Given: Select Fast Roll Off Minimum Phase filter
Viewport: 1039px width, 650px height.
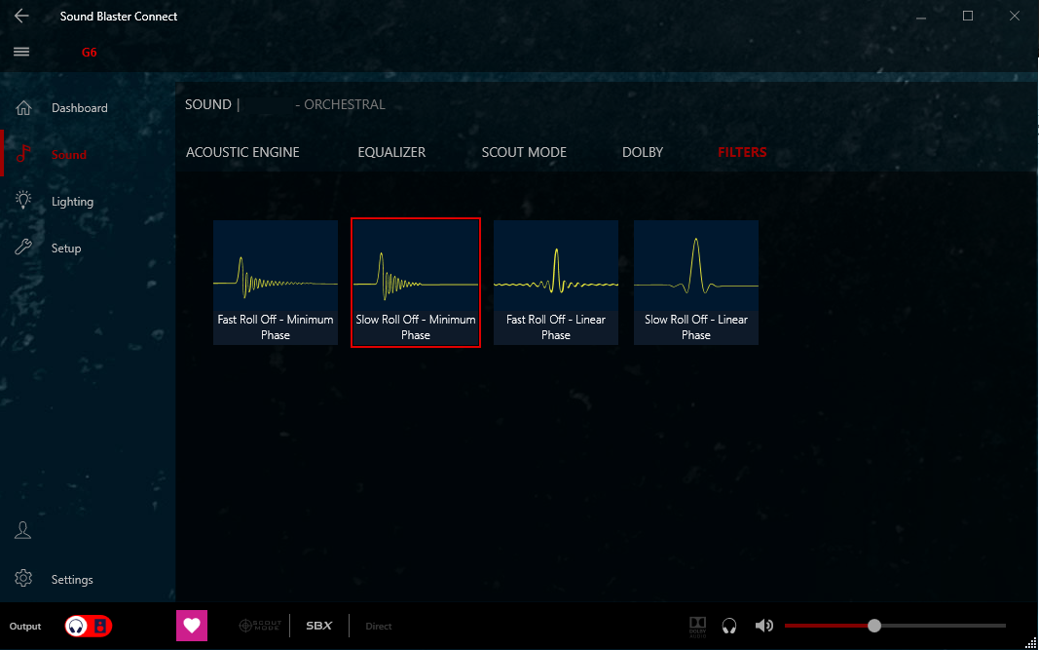Looking at the screenshot, I should pyautogui.click(x=276, y=283).
